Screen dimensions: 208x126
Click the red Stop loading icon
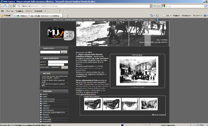click(x=159, y=6)
